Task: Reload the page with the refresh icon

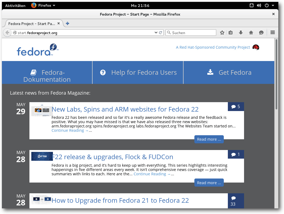Action: [160, 33]
